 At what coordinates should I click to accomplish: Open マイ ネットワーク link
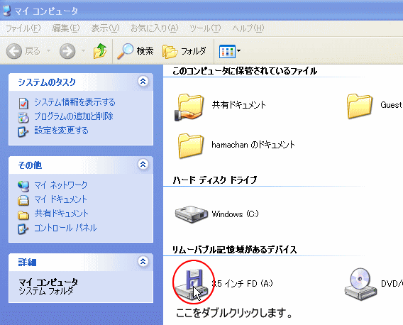tap(61, 185)
